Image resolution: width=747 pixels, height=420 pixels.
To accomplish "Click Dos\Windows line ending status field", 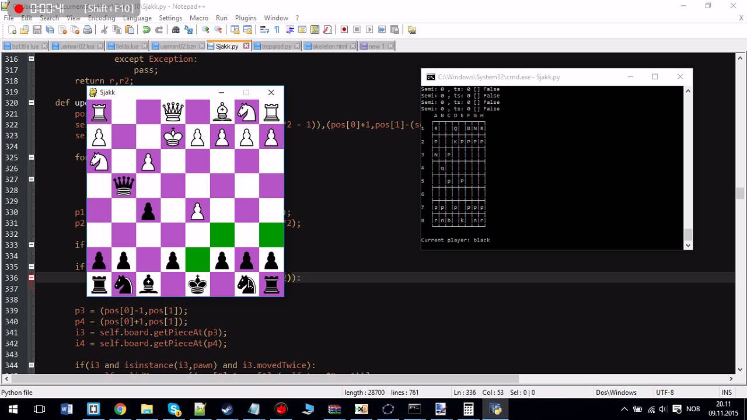I will point(617,393).
